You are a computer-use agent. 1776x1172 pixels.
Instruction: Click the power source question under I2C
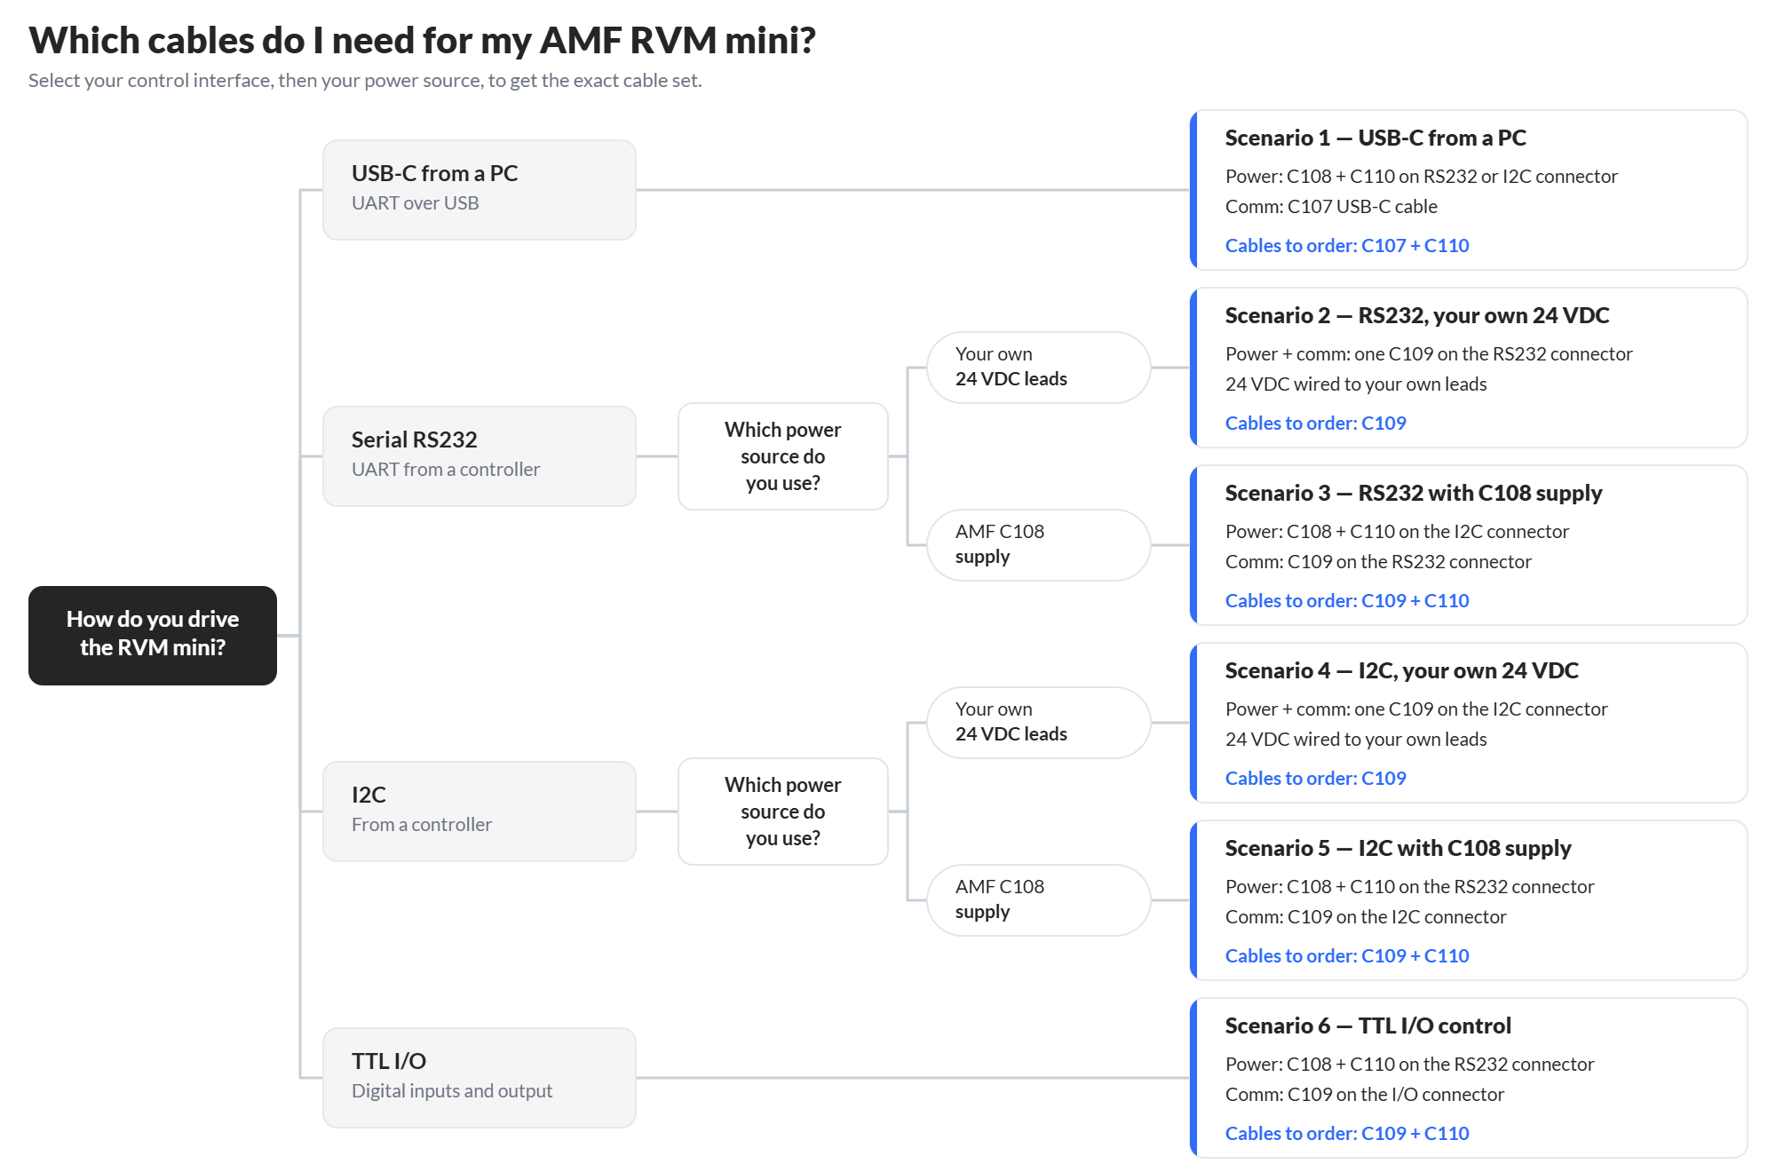tap(783, 811)
